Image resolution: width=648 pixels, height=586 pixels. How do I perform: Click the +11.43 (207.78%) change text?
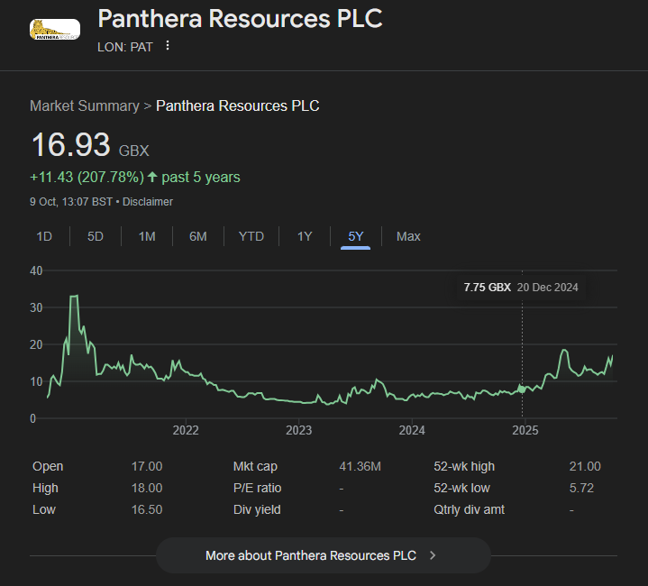pyautogui.click(x=87, y=178)
